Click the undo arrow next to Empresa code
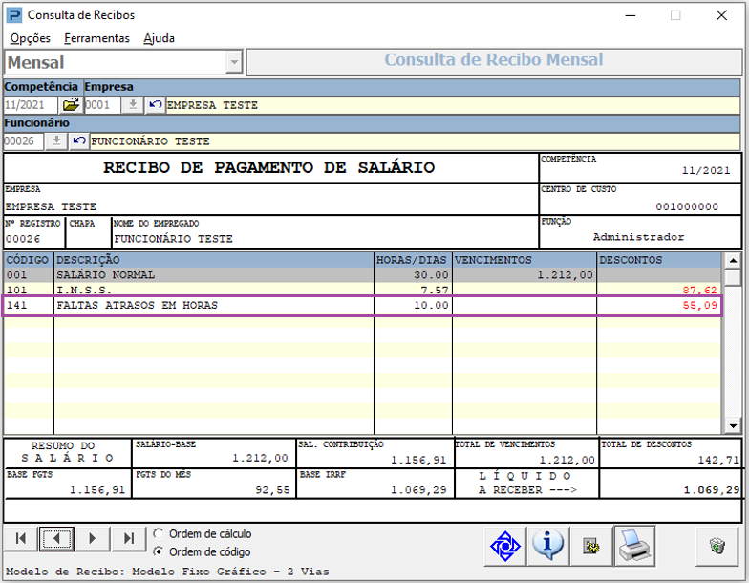Image resolution: width=749 pixels, height=583 pixels. coord(155,105)
